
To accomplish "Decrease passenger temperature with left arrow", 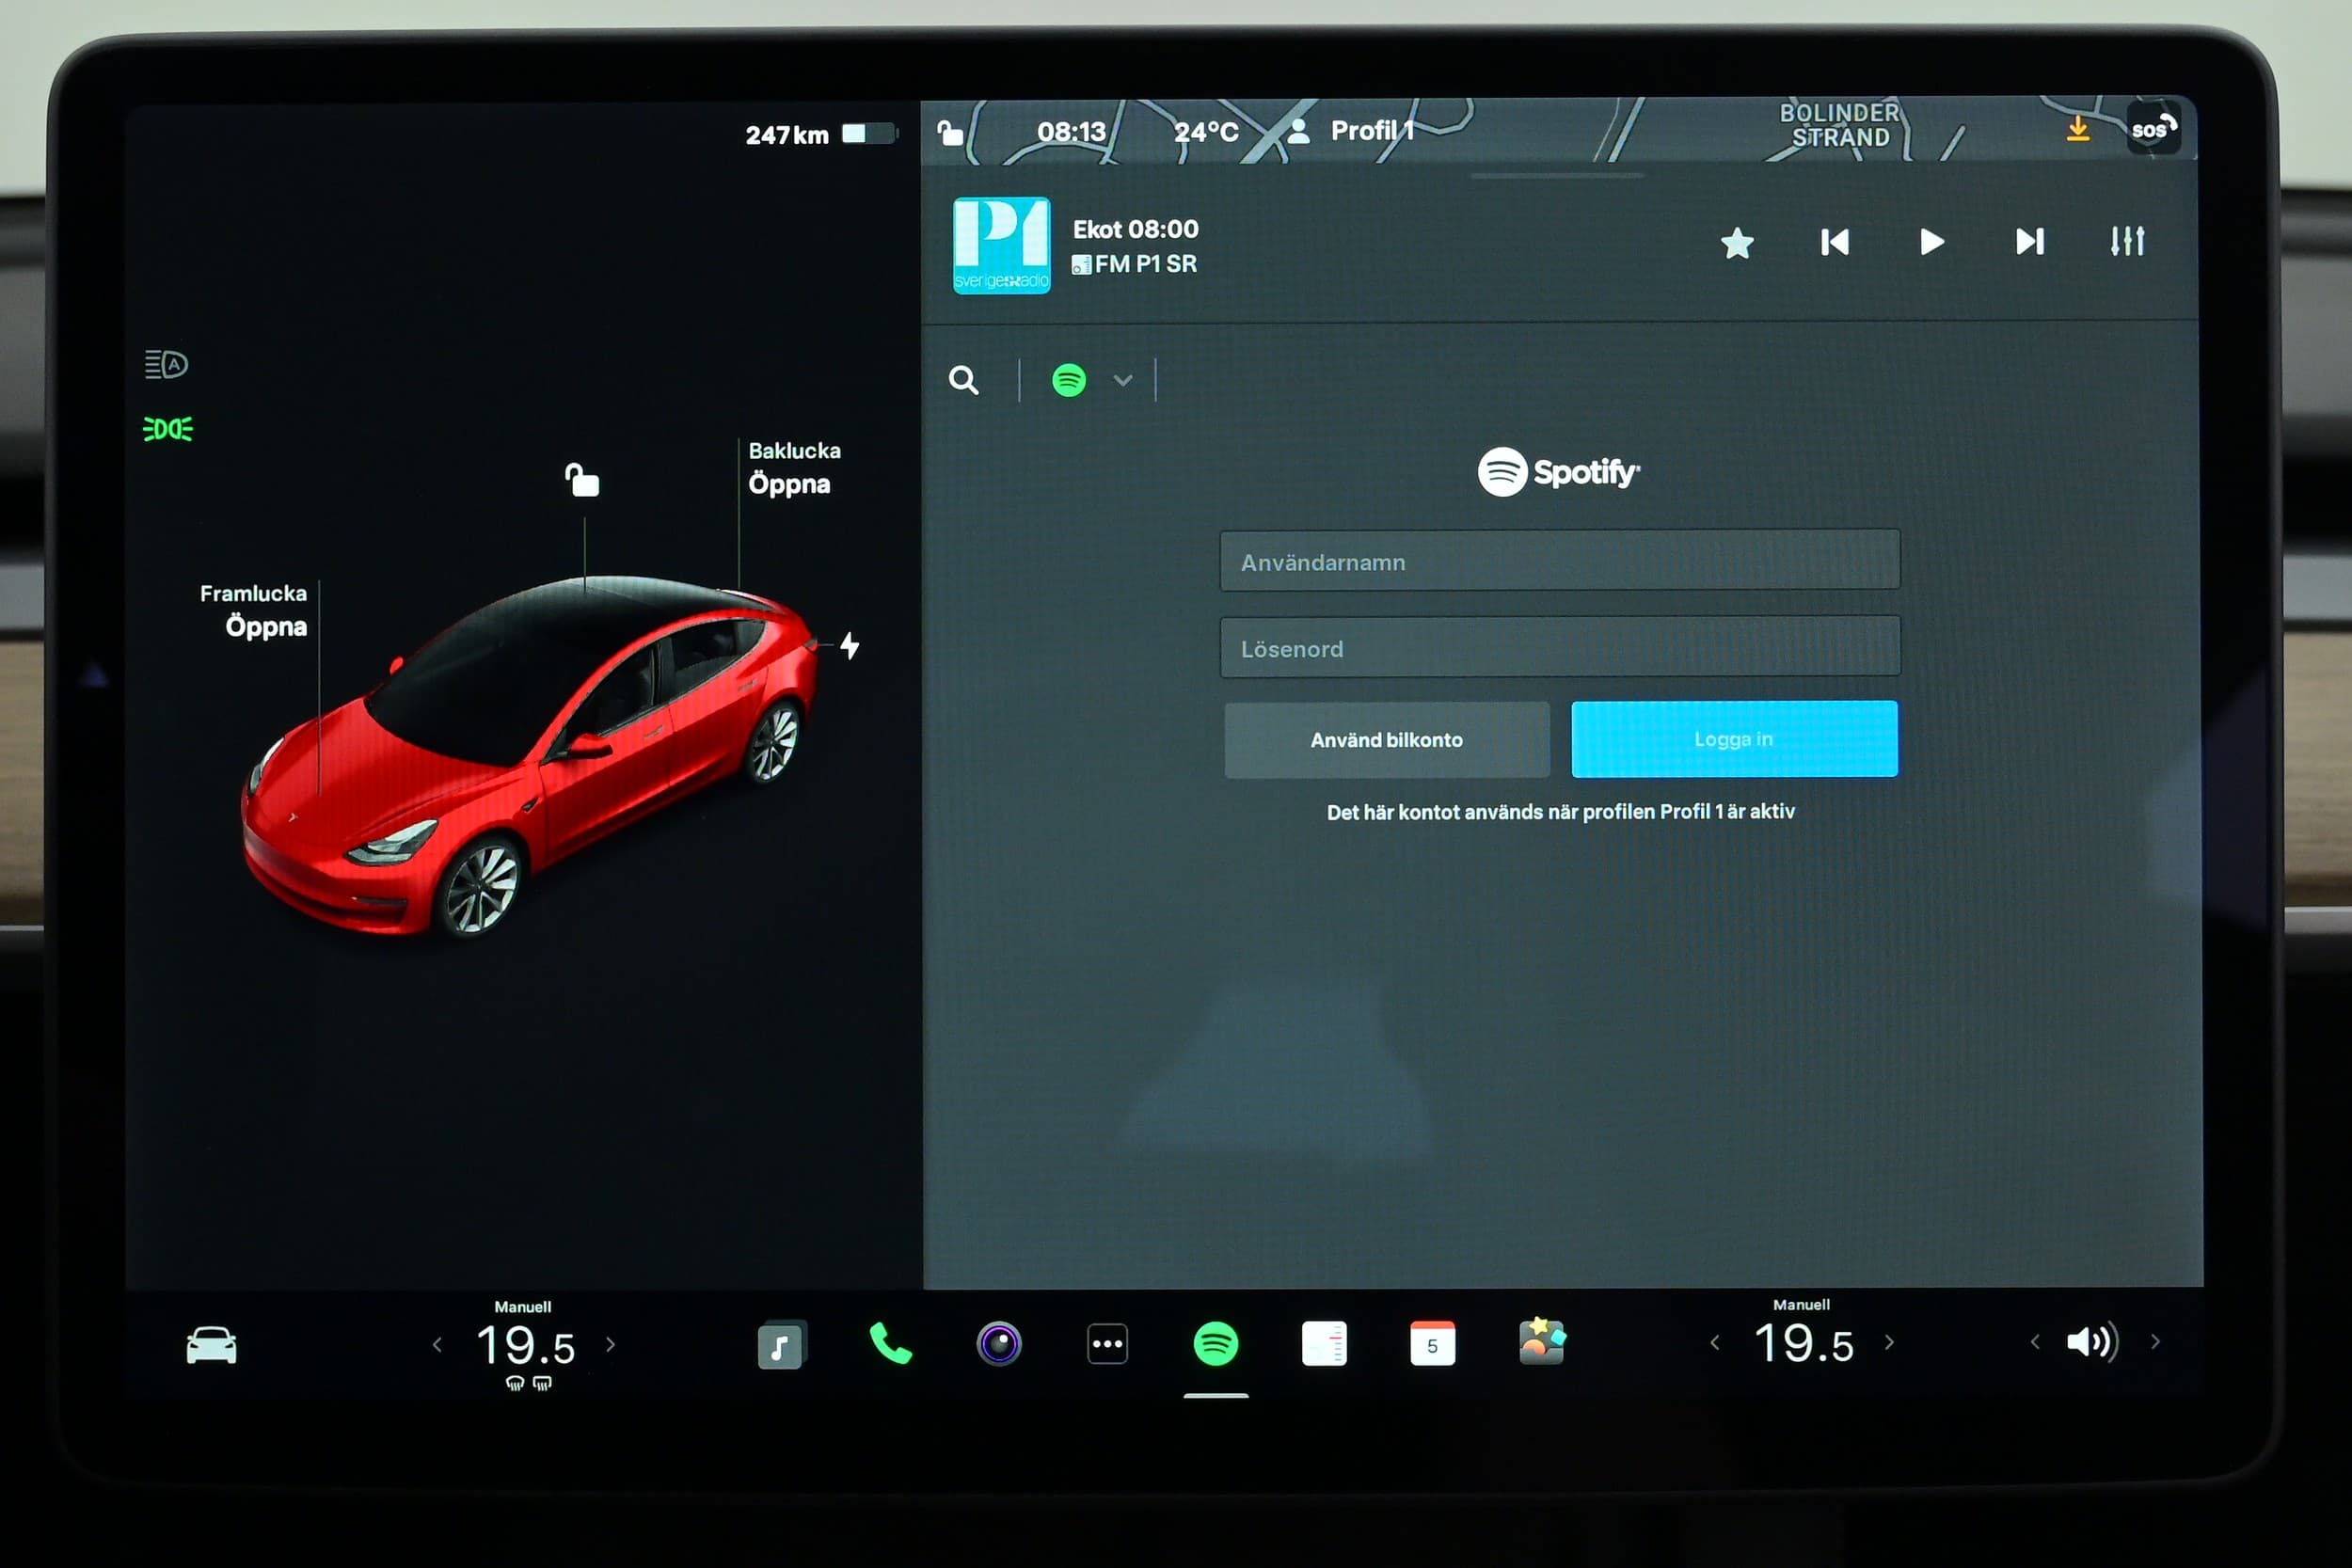I will click(1715, 1343).
